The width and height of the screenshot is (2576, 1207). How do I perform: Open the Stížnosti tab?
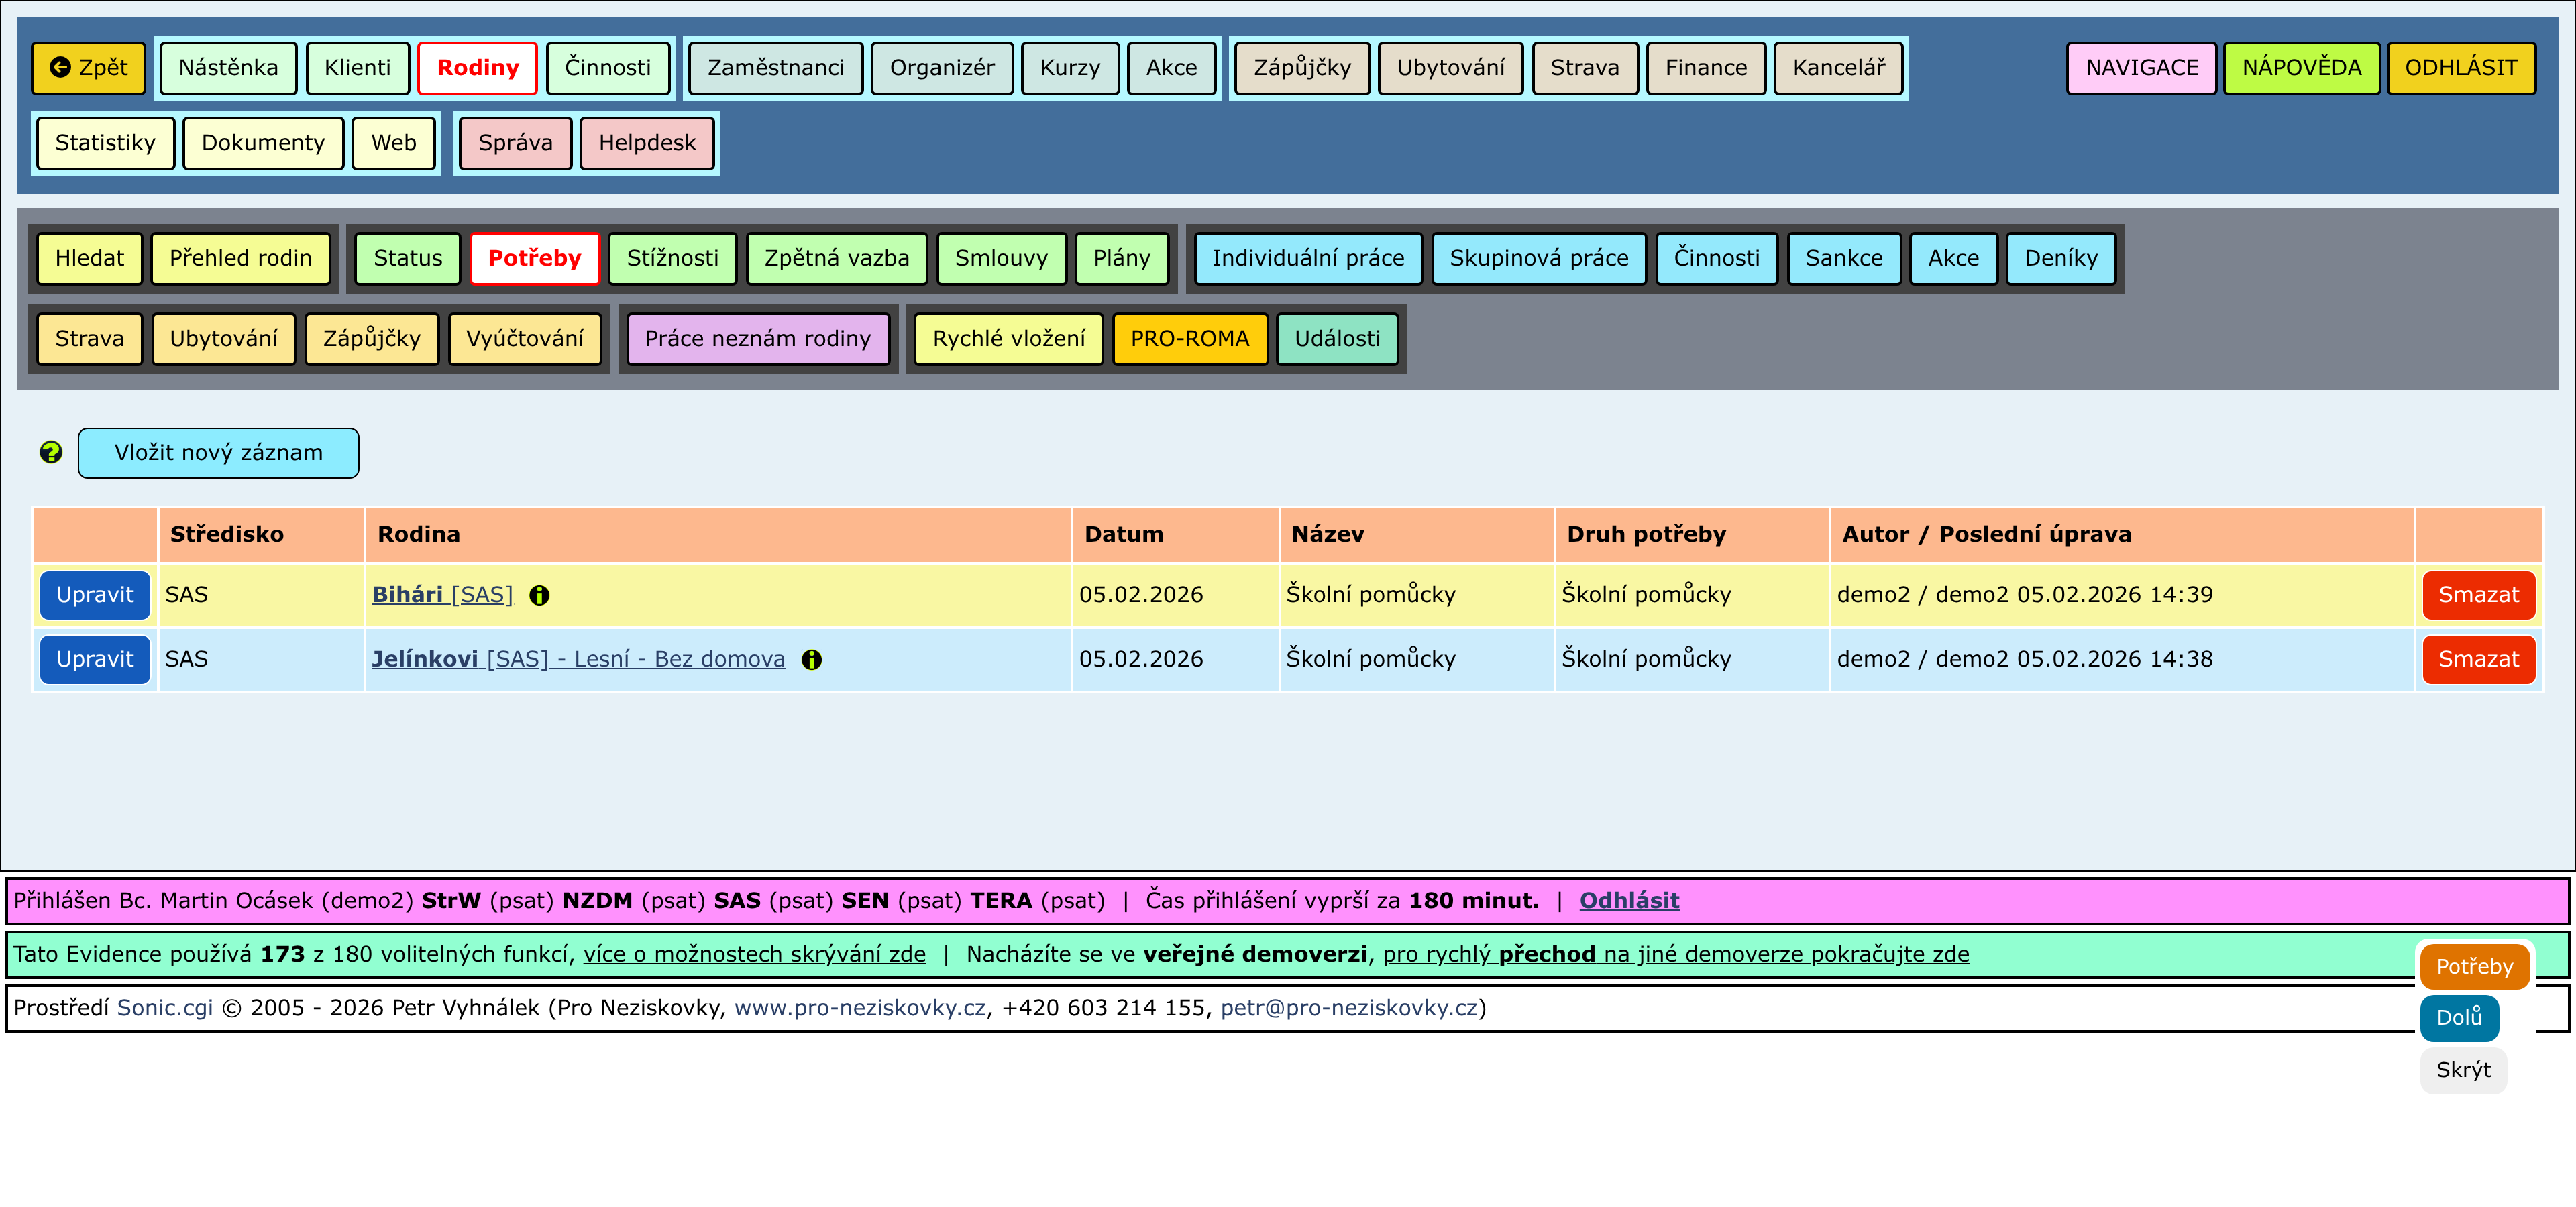[x=672, y=259]
